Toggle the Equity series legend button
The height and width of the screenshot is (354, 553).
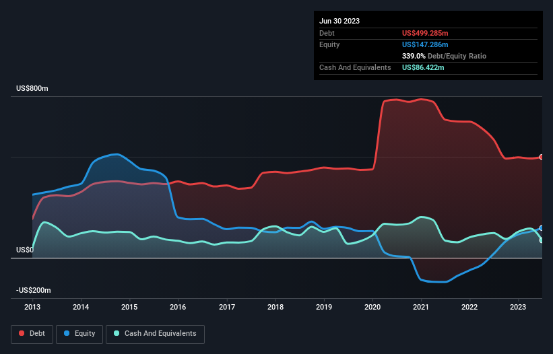[x=79, y=334]
